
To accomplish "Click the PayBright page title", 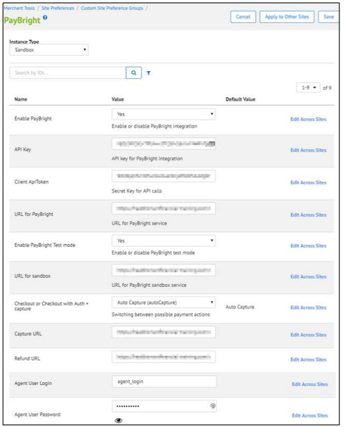I will coord(22,21).
